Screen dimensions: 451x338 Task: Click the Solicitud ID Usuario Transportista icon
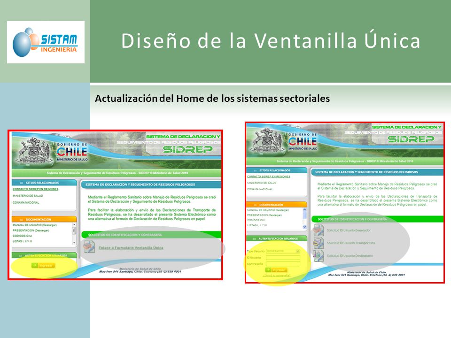click(319, 243)
